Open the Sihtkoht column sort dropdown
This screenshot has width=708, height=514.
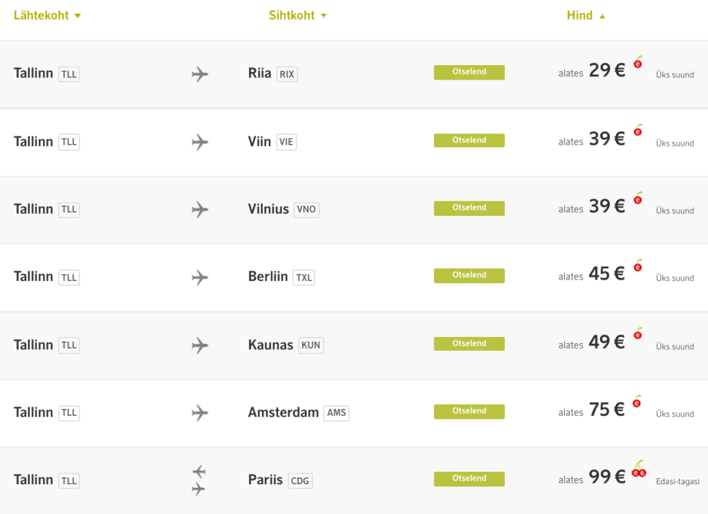(x=297, y=15)
